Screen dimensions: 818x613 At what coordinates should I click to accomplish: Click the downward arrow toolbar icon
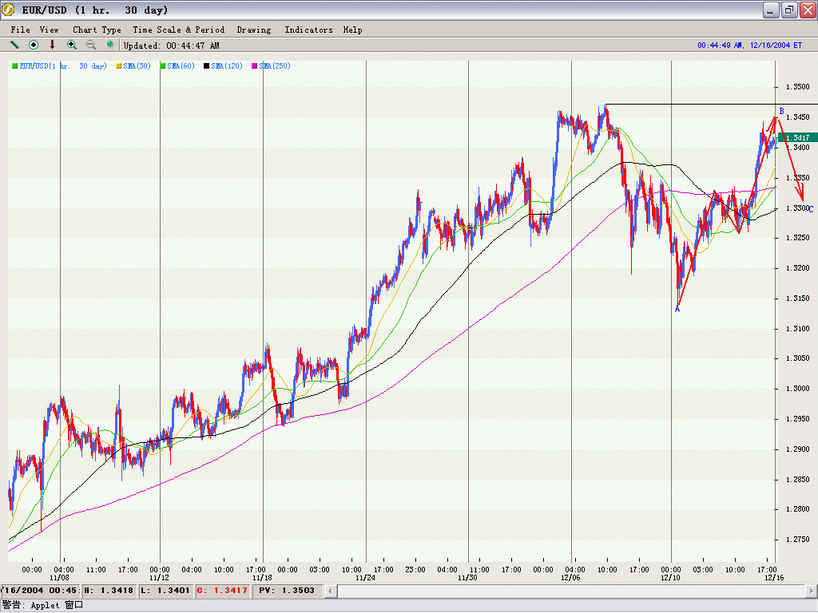52,45
